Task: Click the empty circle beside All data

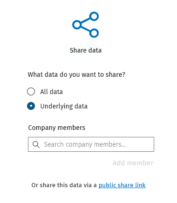Action: click(31, 91)
